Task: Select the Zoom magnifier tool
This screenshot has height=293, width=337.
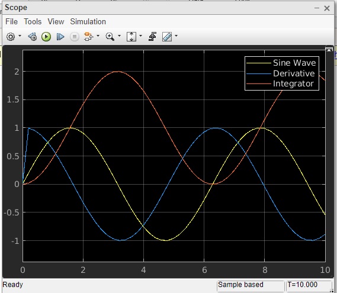Action: (x=110, y=37)
